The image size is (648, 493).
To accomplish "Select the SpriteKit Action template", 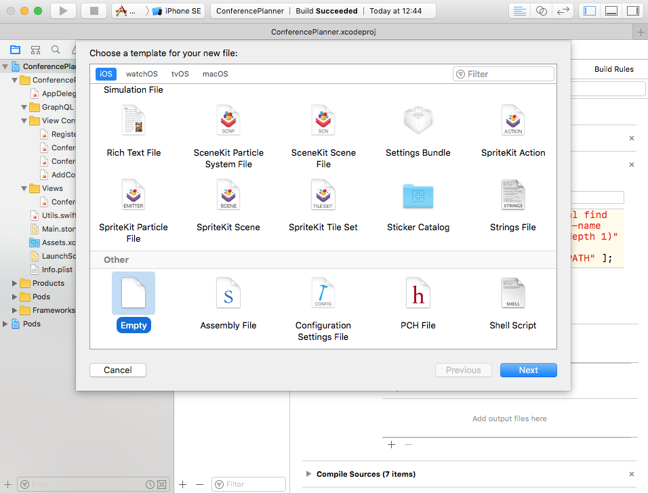I will tap(513, 131).
